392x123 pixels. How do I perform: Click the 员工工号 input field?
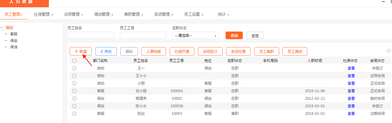(143, 35)
